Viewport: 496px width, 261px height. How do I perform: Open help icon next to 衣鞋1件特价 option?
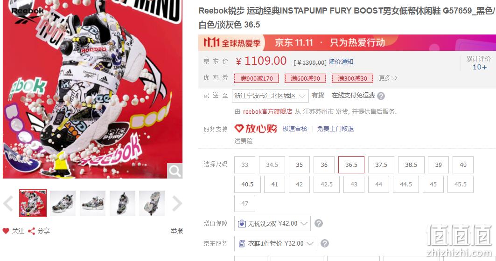click(325, 243)
